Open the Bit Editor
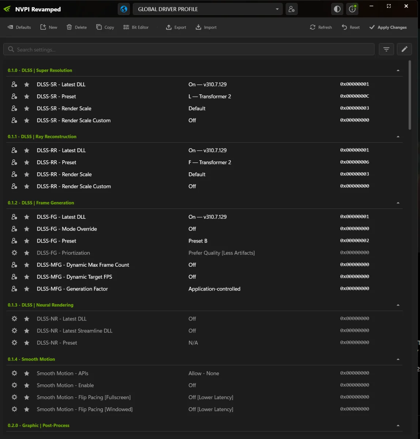The width and height of the screenshot is (420, 439). [136, 27]
